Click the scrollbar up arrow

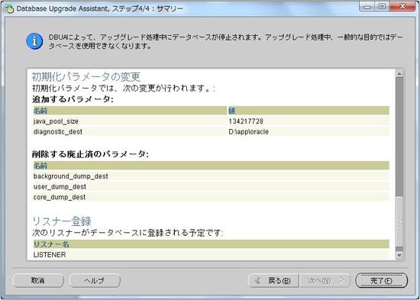click(x=399, y=73)
